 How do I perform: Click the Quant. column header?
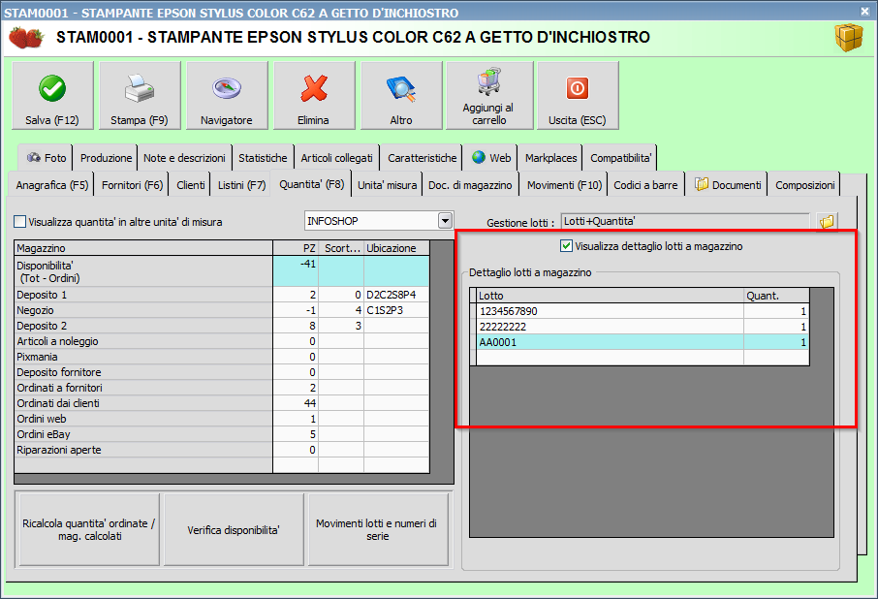[x=776, y=296]
